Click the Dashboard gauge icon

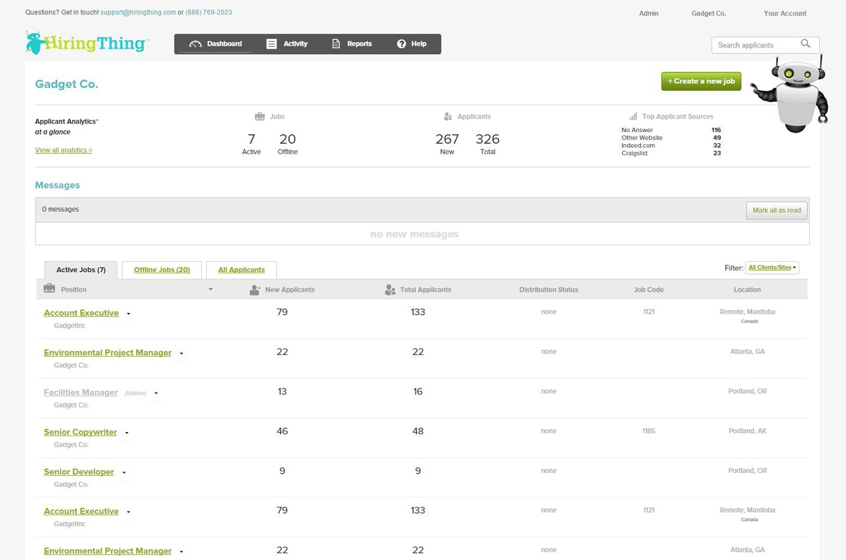(195, 44)
